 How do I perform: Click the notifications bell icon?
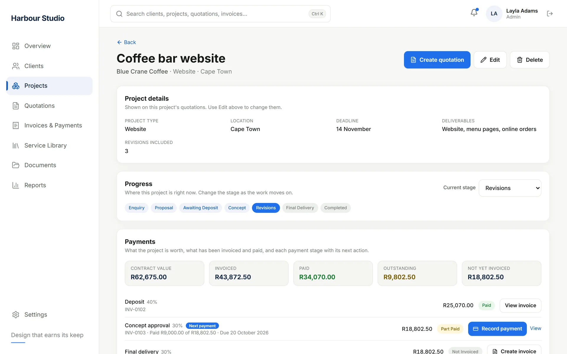tap(474, 13)
